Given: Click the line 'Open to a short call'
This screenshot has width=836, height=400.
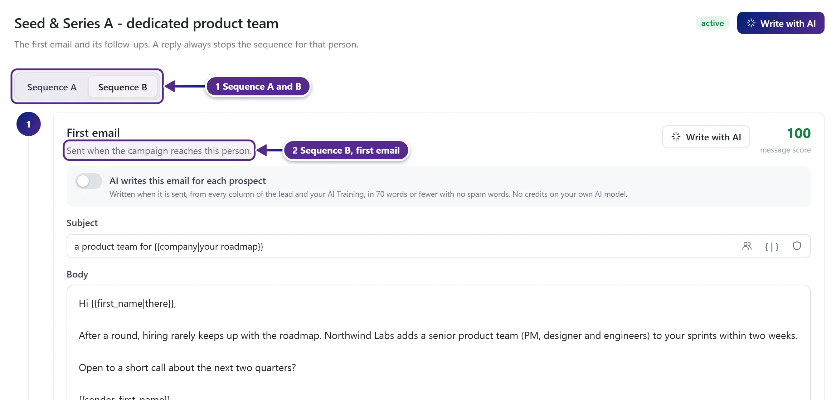Looking at the screenshot, I should (x=187, y=367).
